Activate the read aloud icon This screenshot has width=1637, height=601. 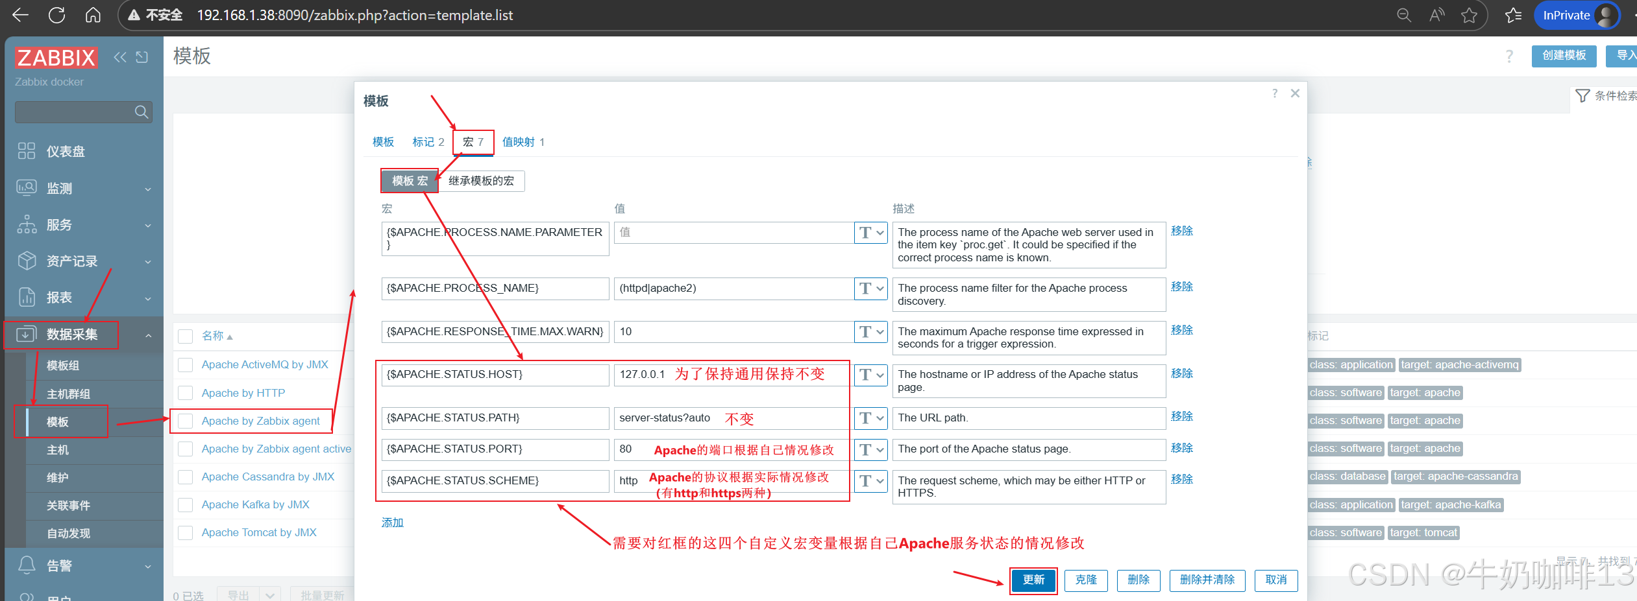click(1437, 15)
